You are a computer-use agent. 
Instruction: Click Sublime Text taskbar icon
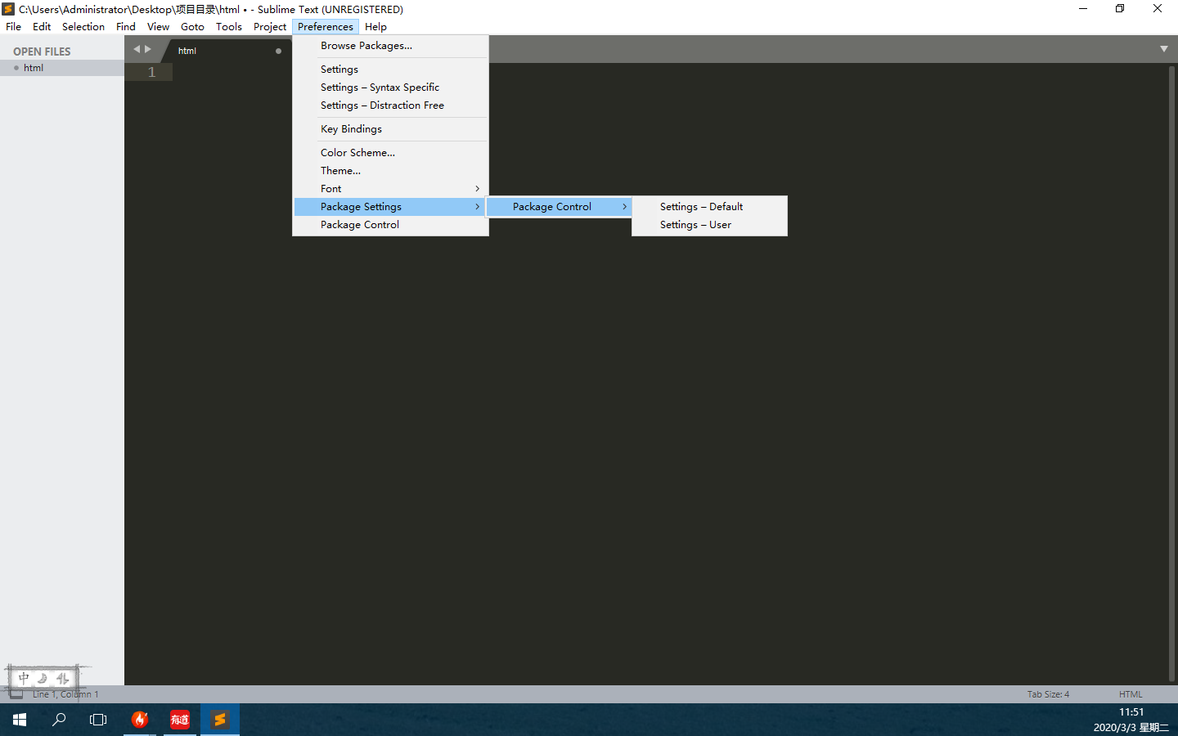(220, 720)
